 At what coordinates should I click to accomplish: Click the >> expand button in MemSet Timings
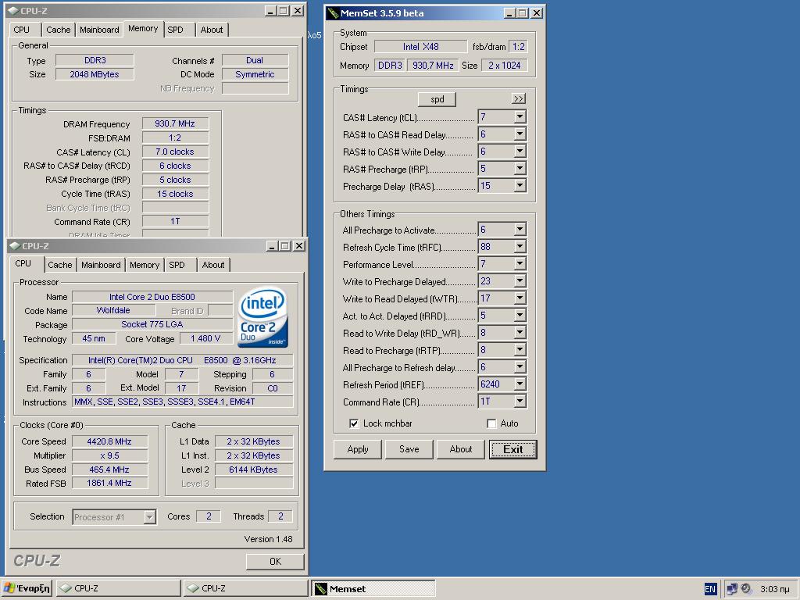tap(519, 99)
